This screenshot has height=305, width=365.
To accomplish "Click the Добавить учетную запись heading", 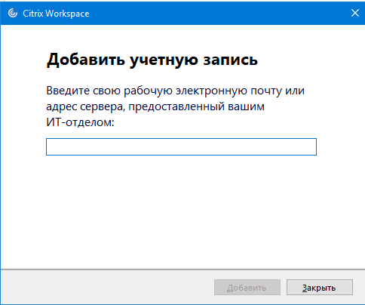I will coord(152,60).
